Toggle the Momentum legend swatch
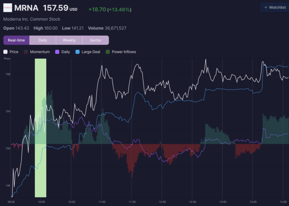Image resolution: width=289 pixels, height=206 pixels. click(26, 52)
